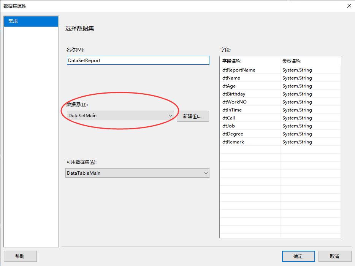
Task: Open the 可用数据集 DataTableMain dropdown
Action: tap(137, 173)
